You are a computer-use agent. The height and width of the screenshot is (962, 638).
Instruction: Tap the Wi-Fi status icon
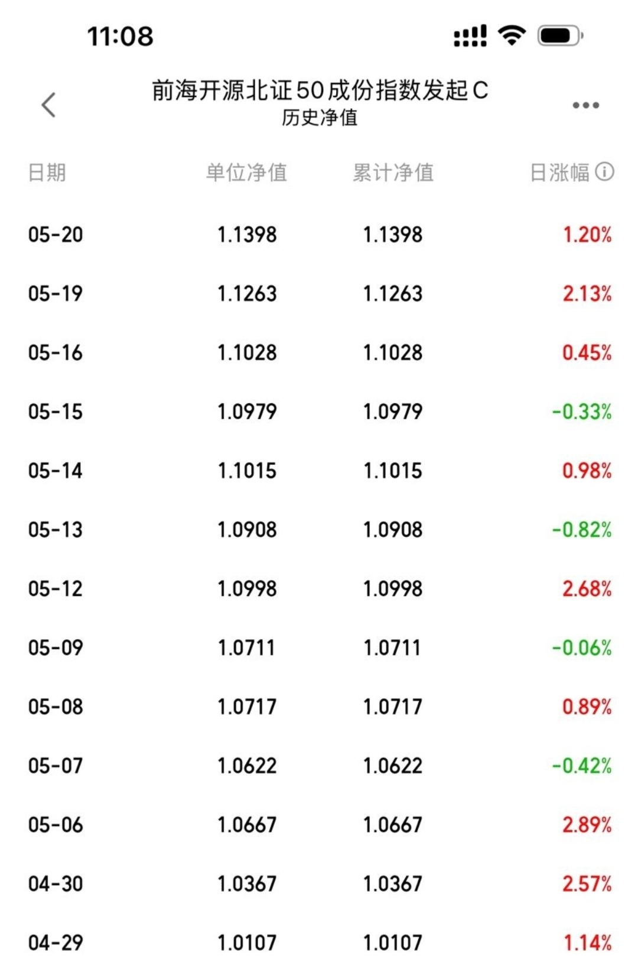tap(512, 35)
